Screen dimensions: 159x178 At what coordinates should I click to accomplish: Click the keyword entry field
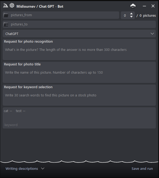coord(79,125)
